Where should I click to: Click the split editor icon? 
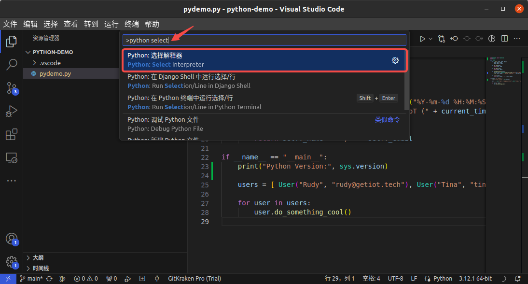[x=504, y=39]
